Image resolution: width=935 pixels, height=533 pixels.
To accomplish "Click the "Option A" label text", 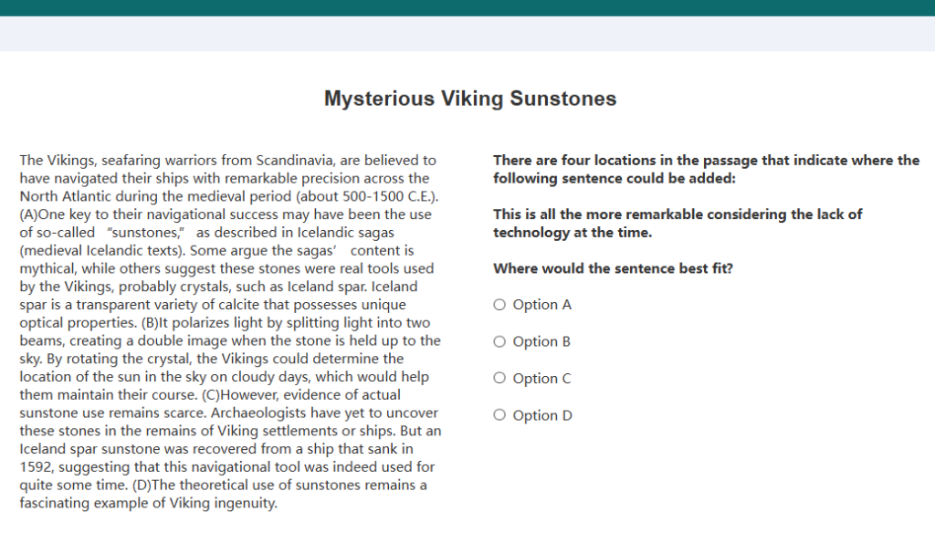I will [542, 305].
